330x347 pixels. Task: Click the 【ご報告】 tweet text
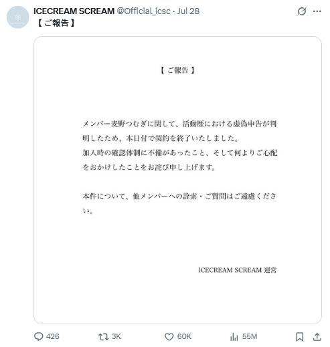[x=56, y=23]
